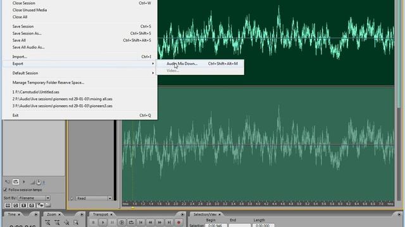Open the Transport panel options arrow
Image resolution: width=405 pixels, height=227 pixels.
pos(183,214)
